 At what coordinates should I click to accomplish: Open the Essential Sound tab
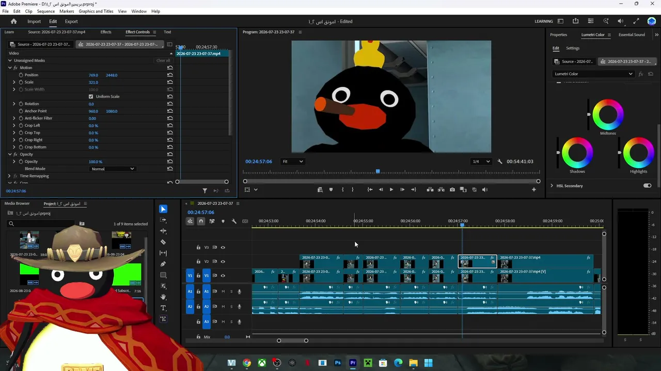pos(632,35)
